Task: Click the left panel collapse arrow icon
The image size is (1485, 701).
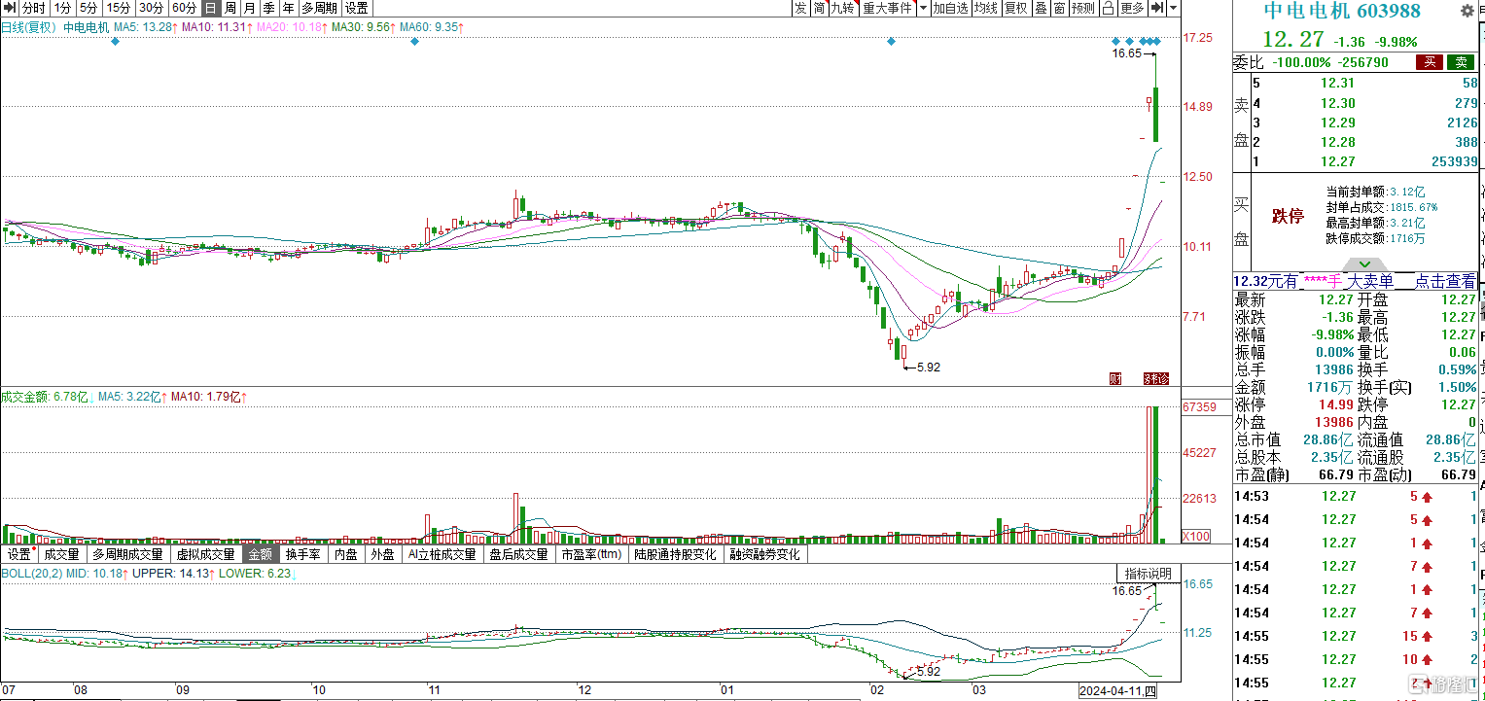Action: tap(11, 8)
